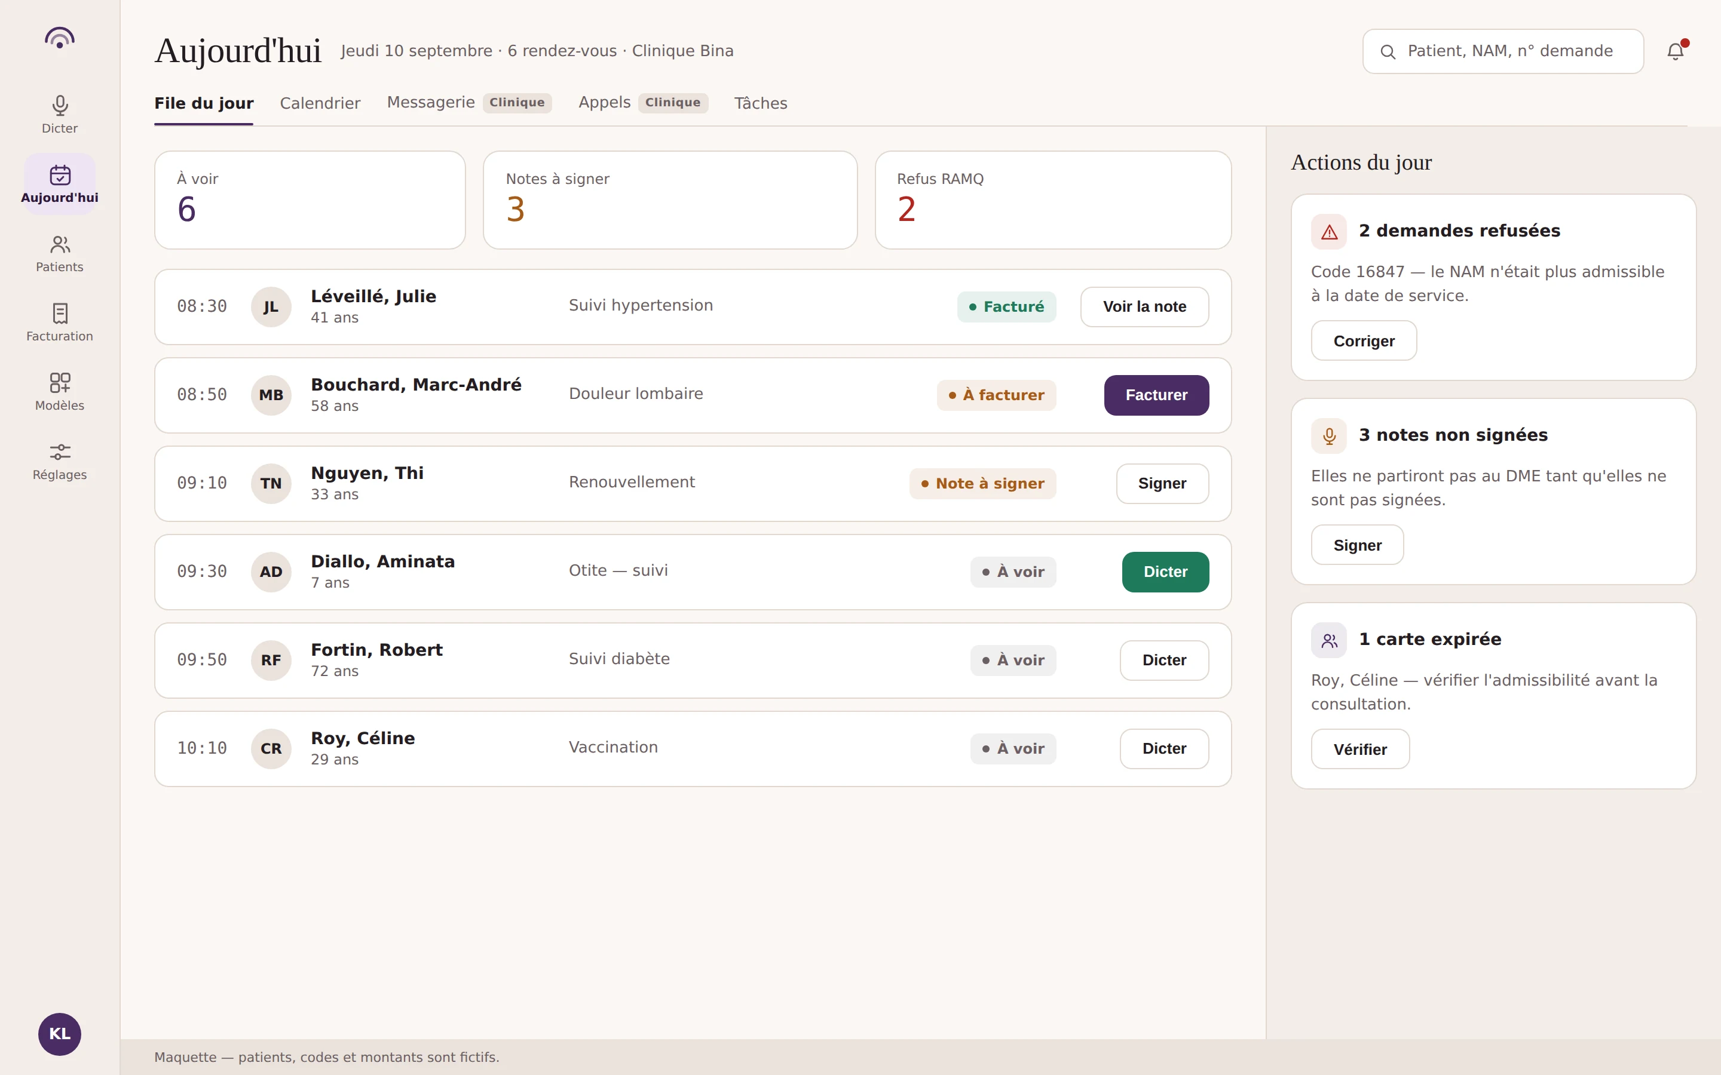
Task: Click the app logo icon
Action: pos(60,38)
